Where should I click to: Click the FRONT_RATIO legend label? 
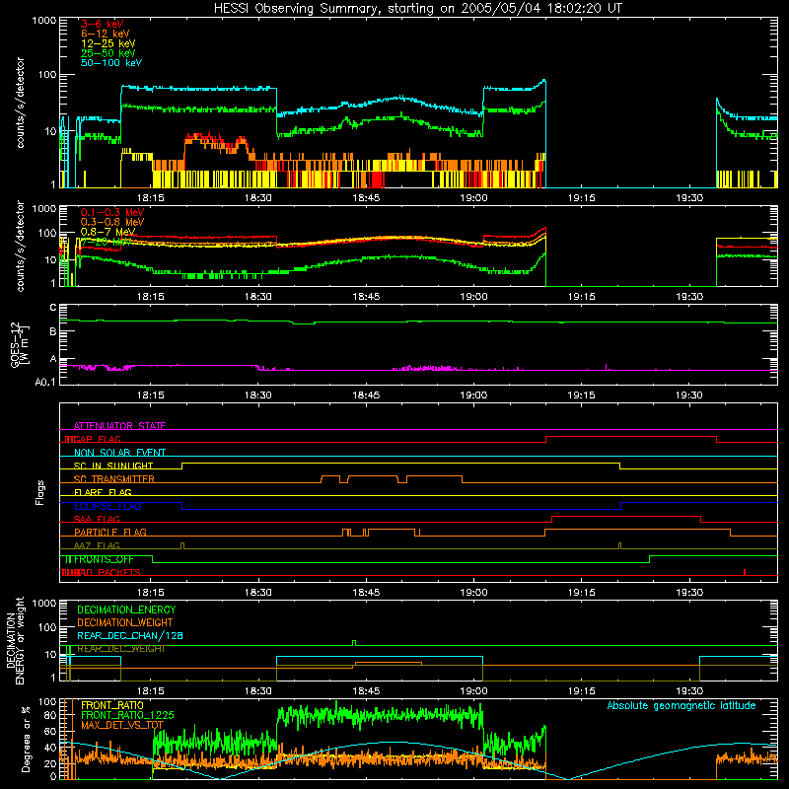[x=112, y=705]
